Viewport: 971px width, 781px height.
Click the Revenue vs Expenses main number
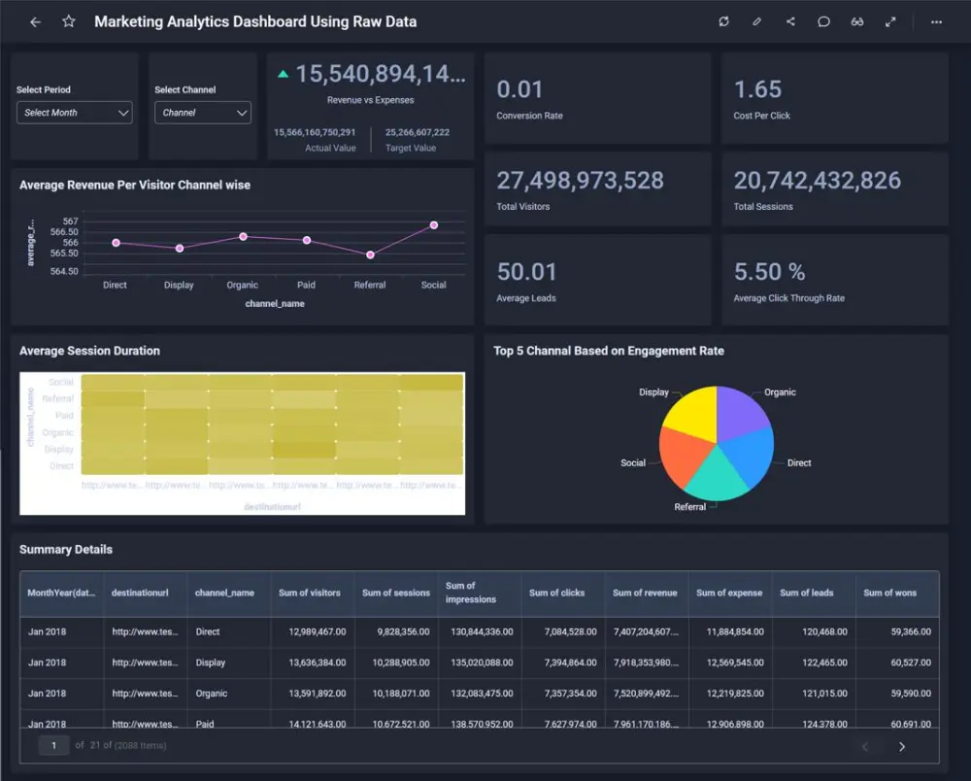click(x=381, y=74)
